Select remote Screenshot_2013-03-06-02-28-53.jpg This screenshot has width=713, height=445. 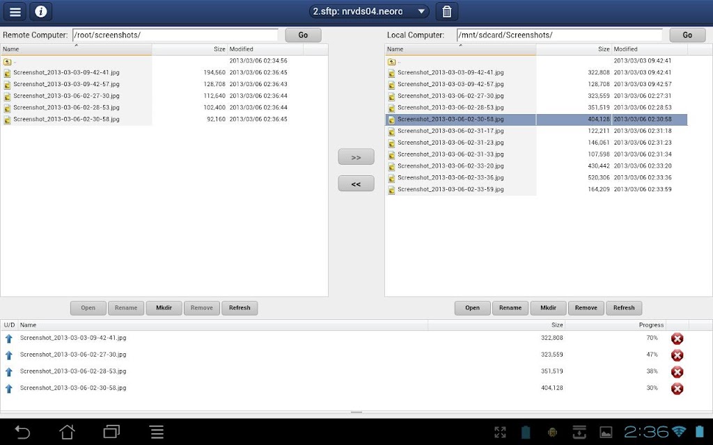pyautogui.click(x=66, y=108)
